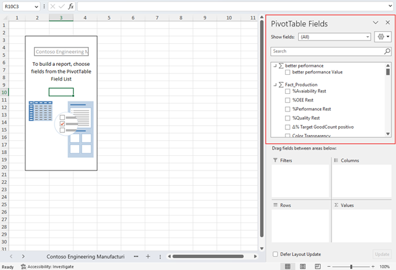Go to next sheet arrow
The width and height of the screenshot is (396, 270).
23,257
